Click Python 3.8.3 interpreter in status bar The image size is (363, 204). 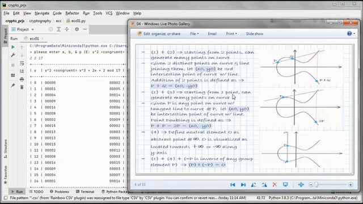313,198
